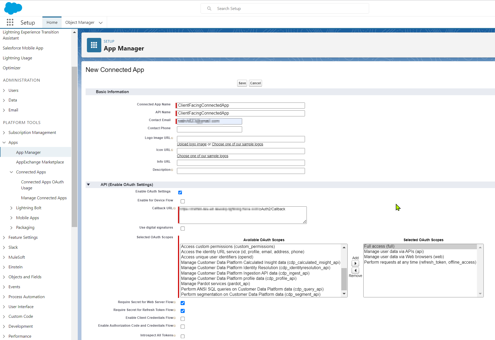Viewport: 495px width, 340px height.
Task: Collapse Connected Apps subtree
Action: click(11, 172)
